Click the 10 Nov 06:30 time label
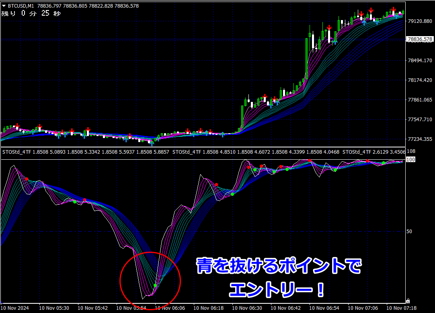The image size is (435, 313). pyautogui.click(x=247, y=308)
